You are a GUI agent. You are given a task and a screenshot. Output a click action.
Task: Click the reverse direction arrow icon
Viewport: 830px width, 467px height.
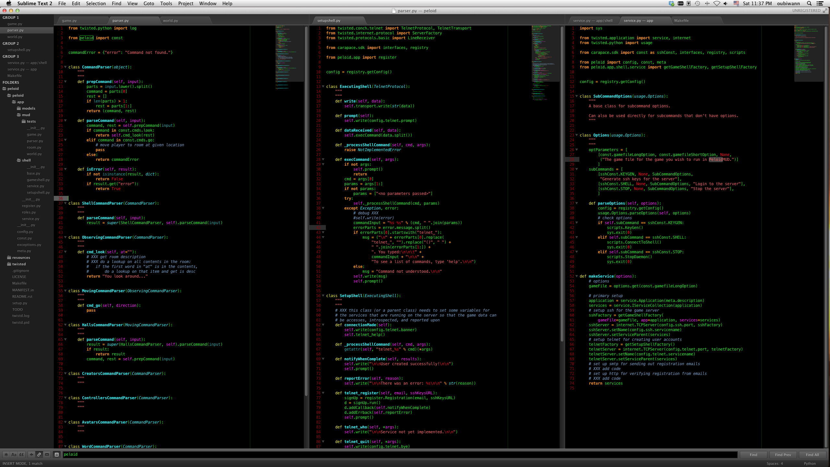coord(31,455)
